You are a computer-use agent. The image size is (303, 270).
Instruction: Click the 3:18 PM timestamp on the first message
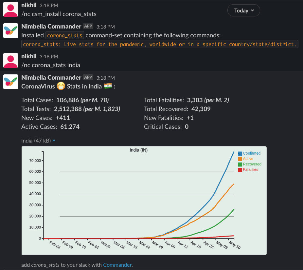49,6
